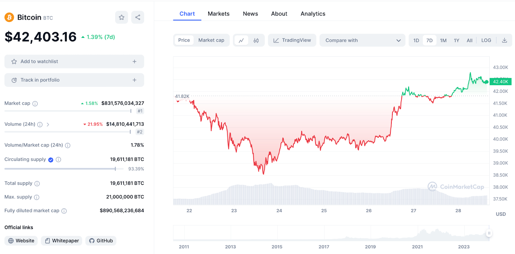Click the 2021 label on timeline
This screenshot has height=254, width=515.
point(417,247)
